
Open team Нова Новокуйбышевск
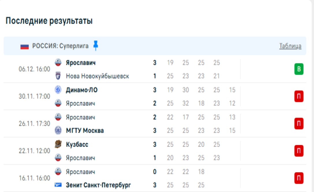tap(98, 76)
